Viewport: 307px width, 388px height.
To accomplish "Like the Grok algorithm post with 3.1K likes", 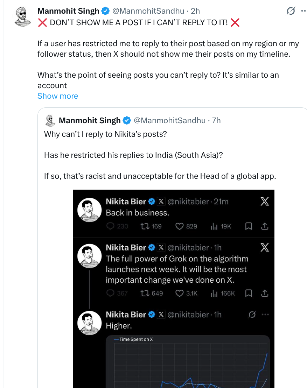I will tap(180, 293).
